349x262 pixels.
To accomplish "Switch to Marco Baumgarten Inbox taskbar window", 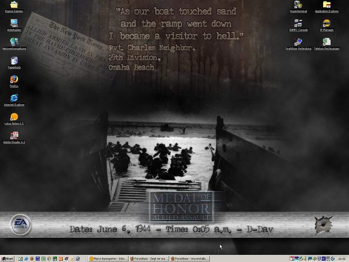I will click(108, 259).
